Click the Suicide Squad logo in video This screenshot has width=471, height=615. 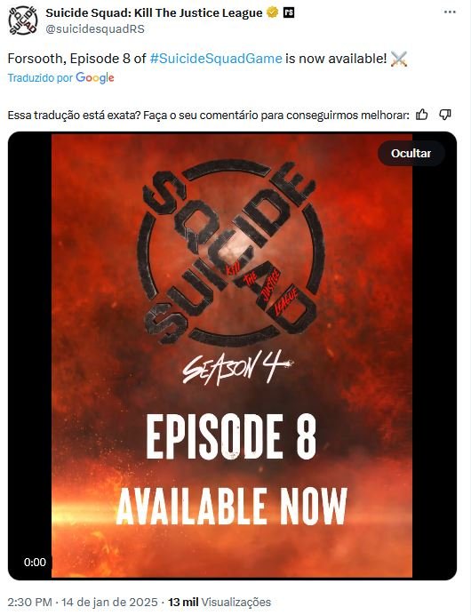coord(231,252)
